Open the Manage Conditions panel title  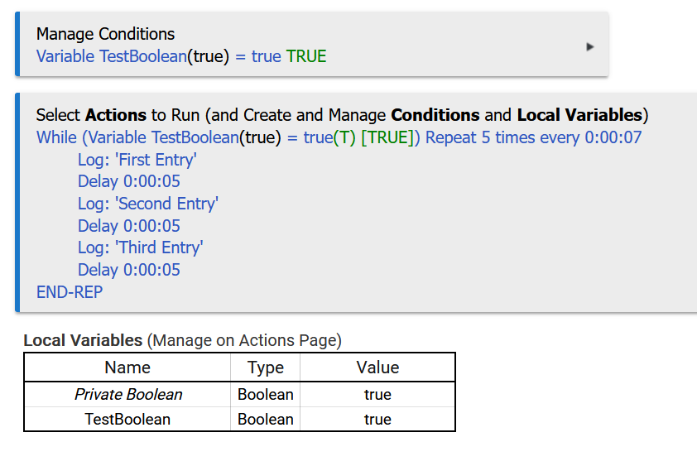105,34
